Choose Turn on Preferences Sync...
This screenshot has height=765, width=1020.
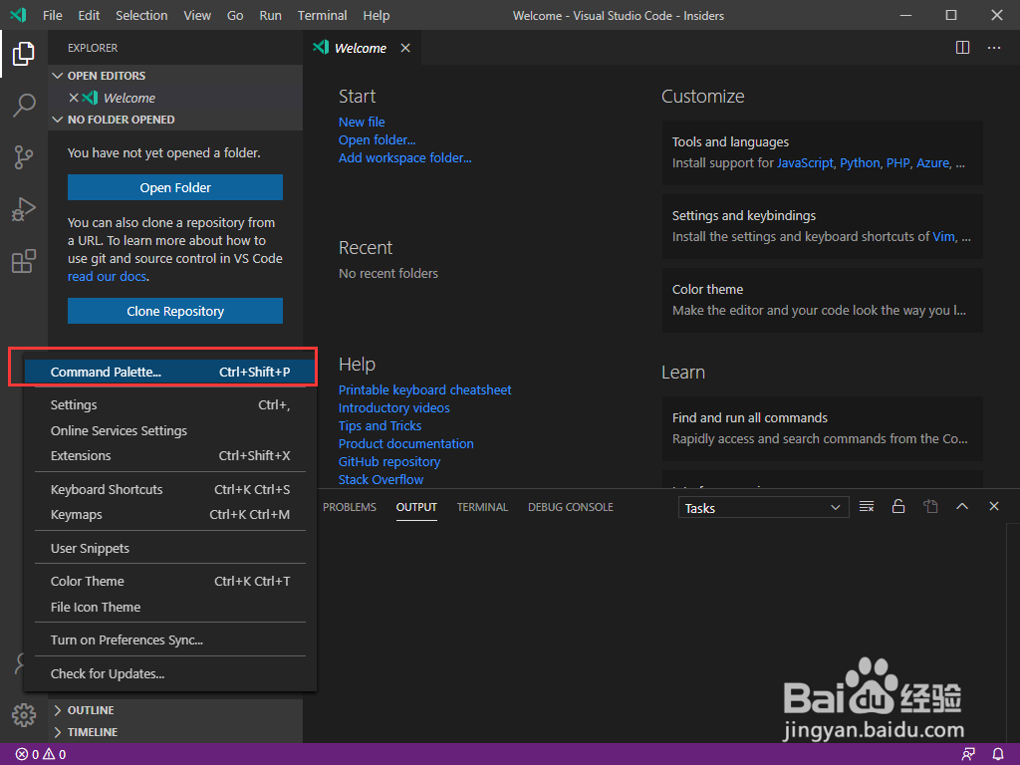click(170, 640)
